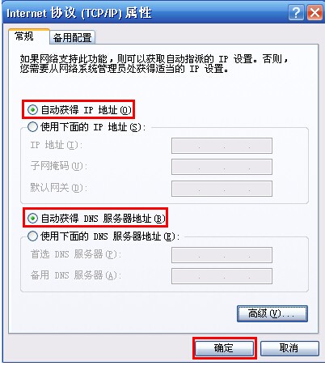Confirm with the 确定 button
Image resolution: width=325 pixels, height=366 pixels.
click(x=224, y=348)
